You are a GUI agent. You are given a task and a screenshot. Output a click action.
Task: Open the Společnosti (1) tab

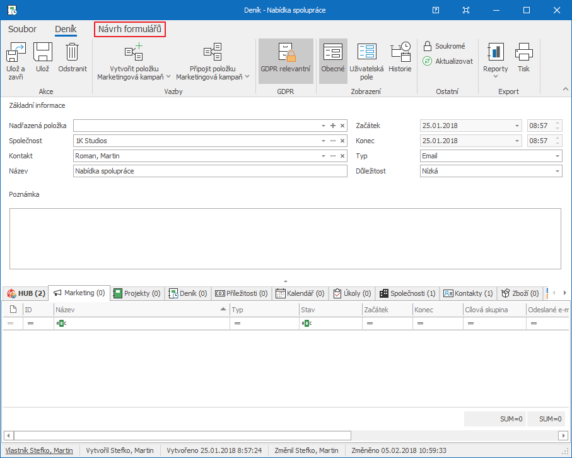tap(407, 293)
